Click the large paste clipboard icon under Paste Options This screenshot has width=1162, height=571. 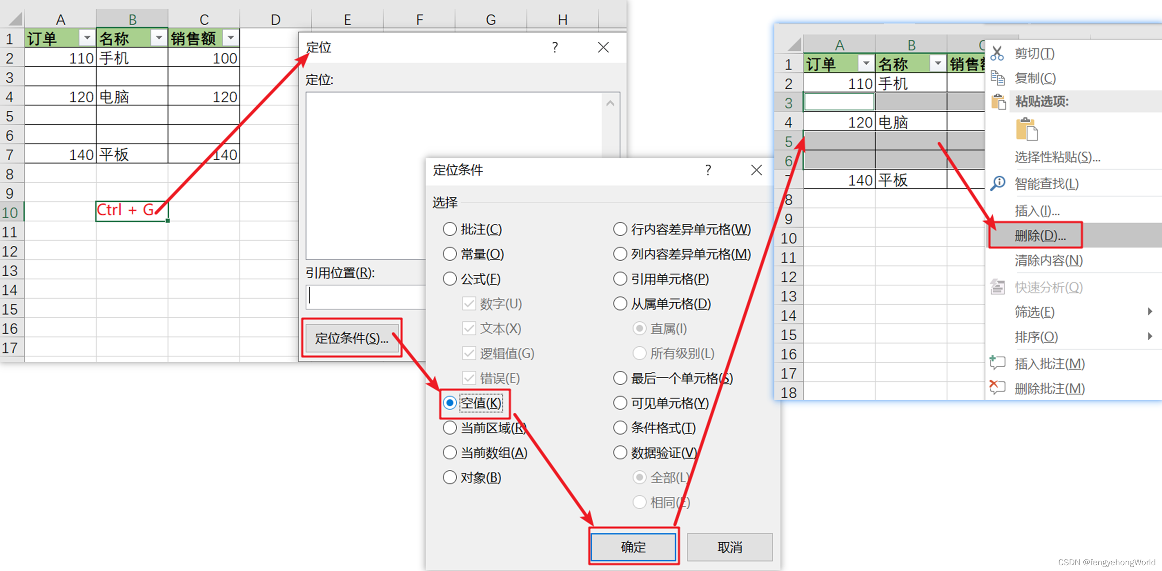(x=1026, y=130)
